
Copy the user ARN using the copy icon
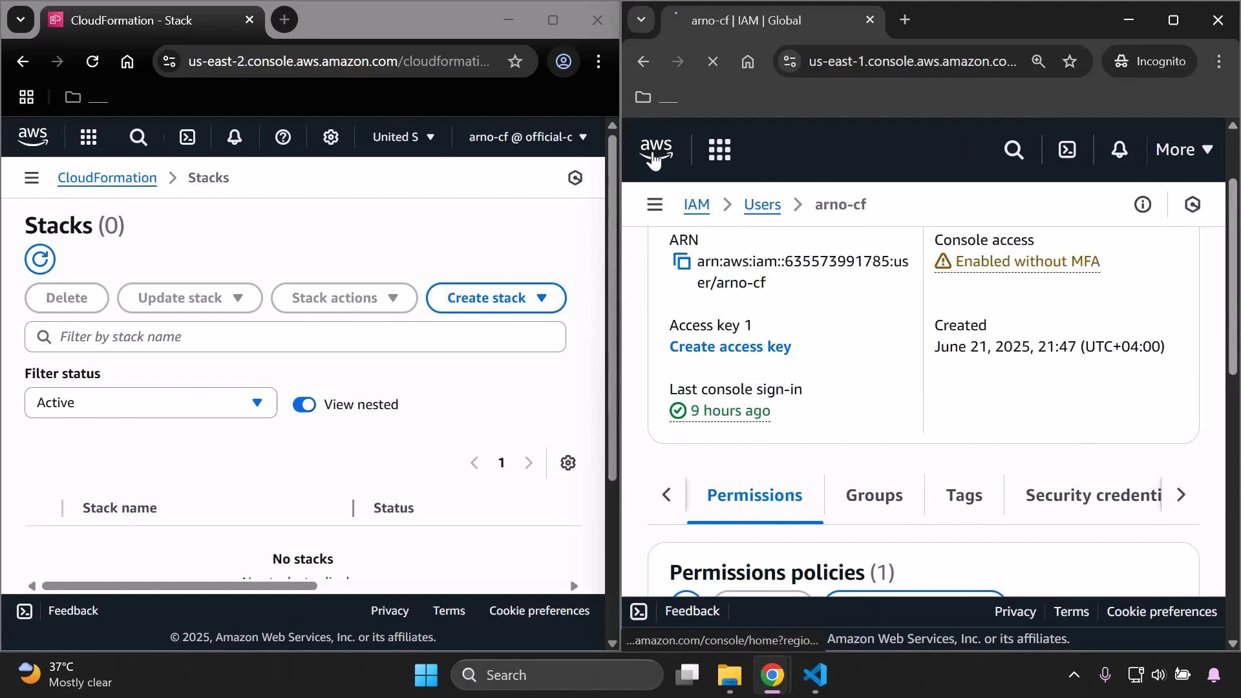682,261
